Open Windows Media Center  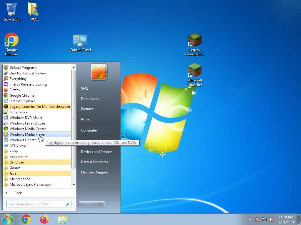[x=37, y=129]
